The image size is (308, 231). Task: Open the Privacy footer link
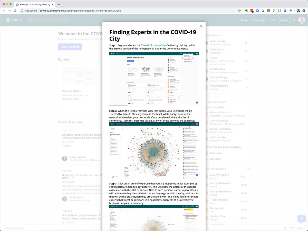point(300,228)
